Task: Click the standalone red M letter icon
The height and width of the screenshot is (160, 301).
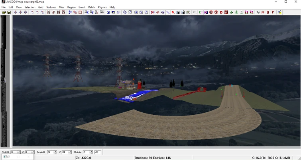Action: tap(263, 12)
